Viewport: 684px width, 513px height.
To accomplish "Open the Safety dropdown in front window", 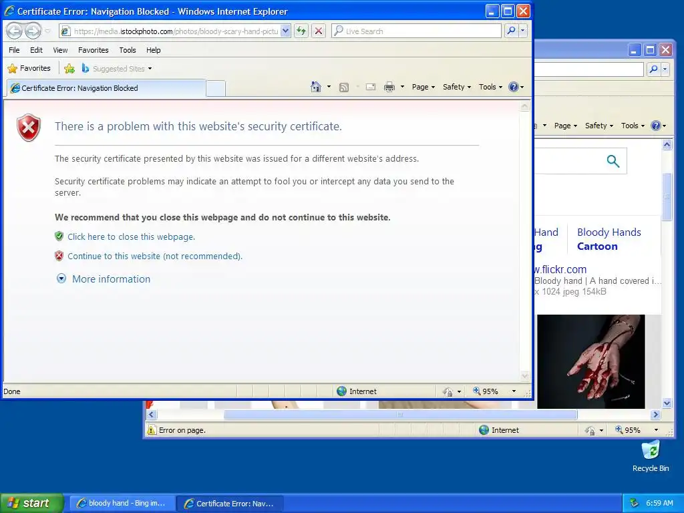I will click(457, 87).
